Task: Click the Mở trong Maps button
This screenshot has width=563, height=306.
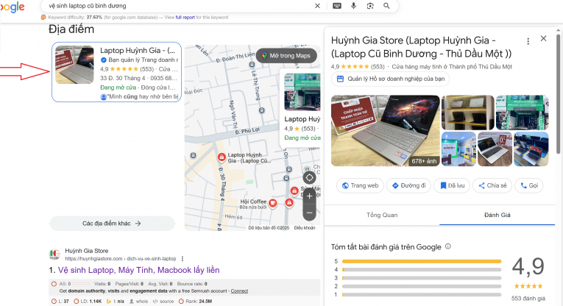Action: (286, 56)
